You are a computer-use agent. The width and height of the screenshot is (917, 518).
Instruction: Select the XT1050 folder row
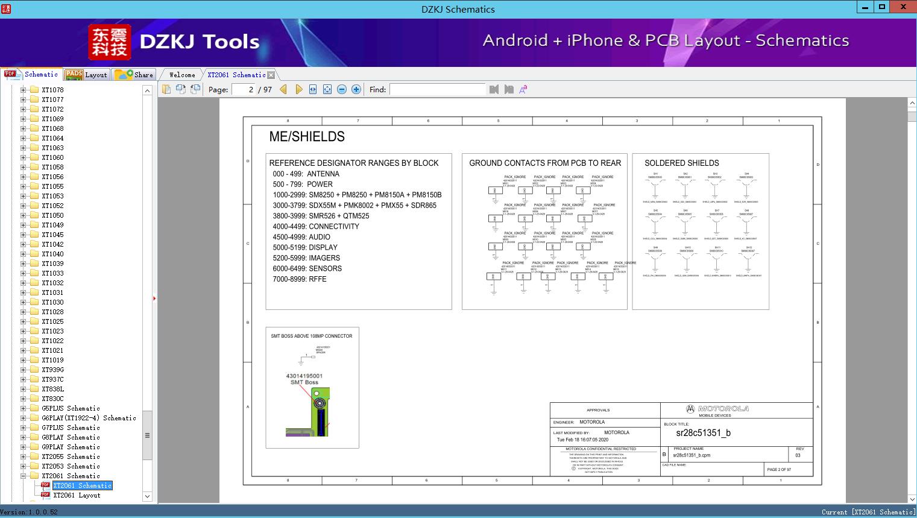pos(52,215)
